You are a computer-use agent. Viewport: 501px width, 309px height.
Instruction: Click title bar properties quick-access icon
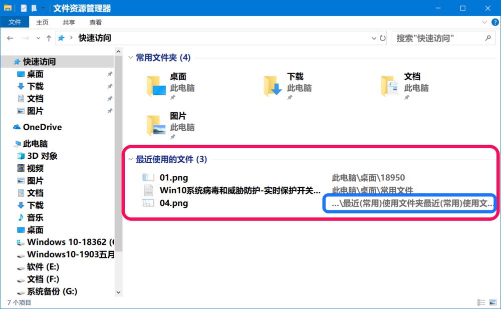pos(24,8)
